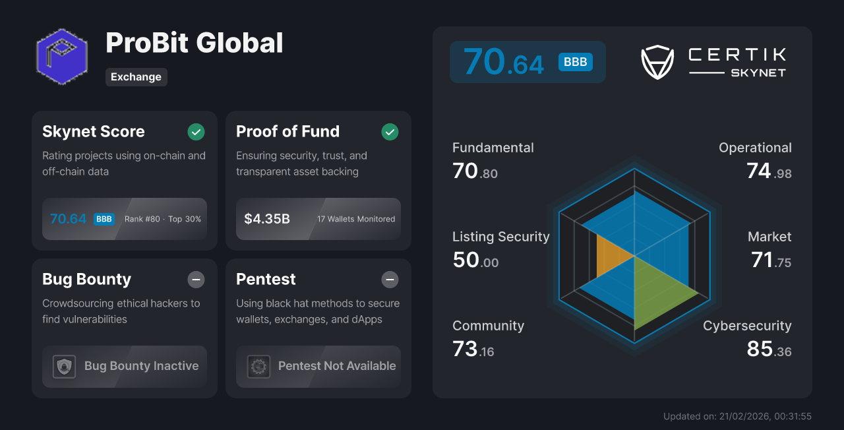This screenshot has height=430, width=844.
Task: Click the BBB rating badge on the scorecard
Action: click(576, 61)
